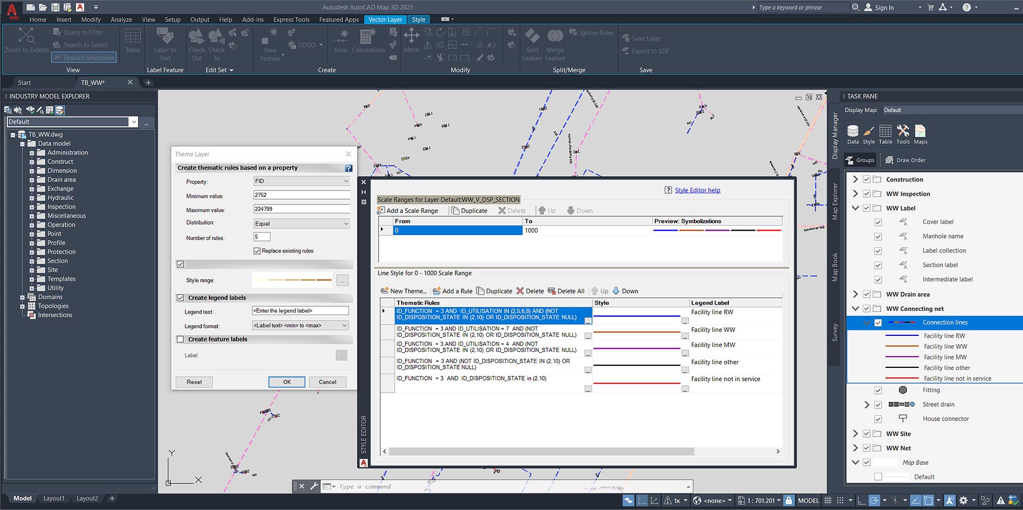This screenshot has height=510, width=1023.
Task: Click the Style range color ramp
Action: 293,280
